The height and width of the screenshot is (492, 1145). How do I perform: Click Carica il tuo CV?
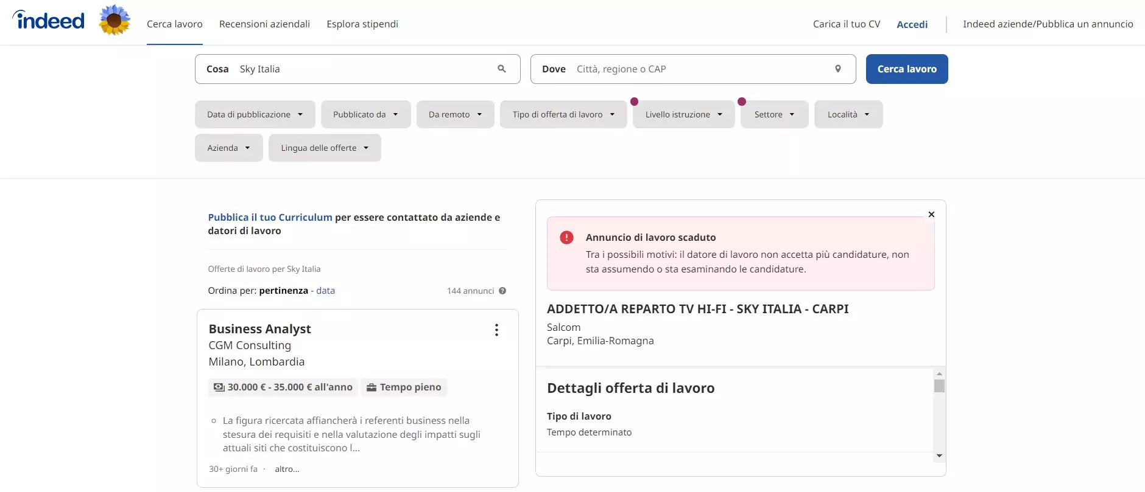847,24
